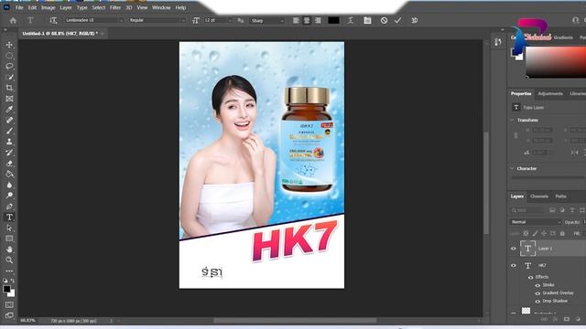This screenshot has width=586, height=329.
Task: Toggle Quick Mask mode
Action: (x=9, y=304)
